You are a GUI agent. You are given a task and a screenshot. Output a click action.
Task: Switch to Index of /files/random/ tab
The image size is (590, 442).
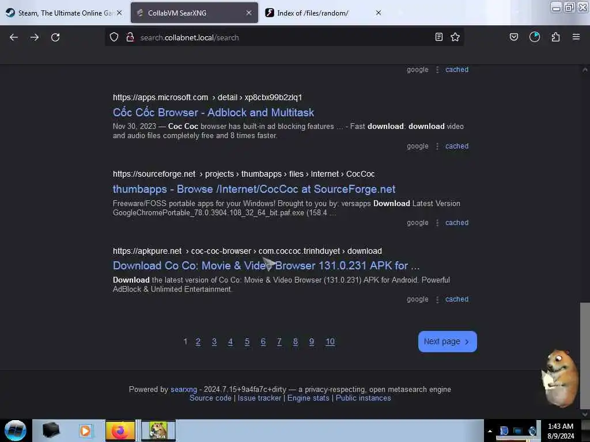pyautogui.click(x=324, y=13)
